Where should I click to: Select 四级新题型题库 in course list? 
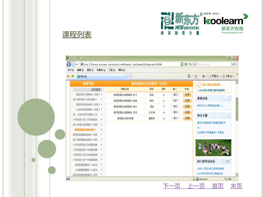point(87,165)
